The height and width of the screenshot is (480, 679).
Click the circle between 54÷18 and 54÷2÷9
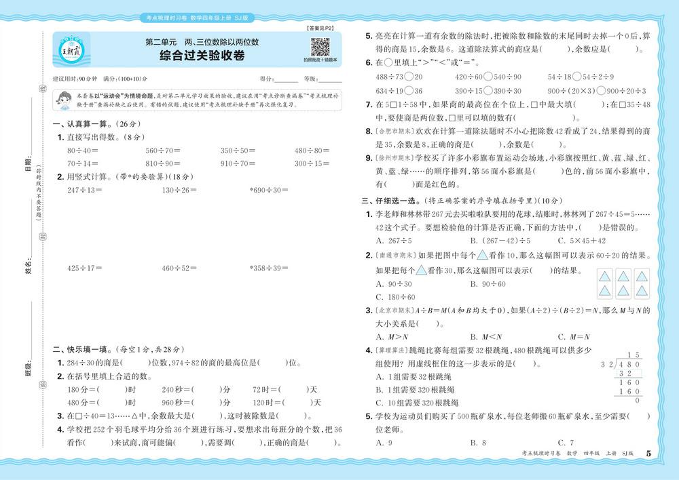click(x=576, y=77)
